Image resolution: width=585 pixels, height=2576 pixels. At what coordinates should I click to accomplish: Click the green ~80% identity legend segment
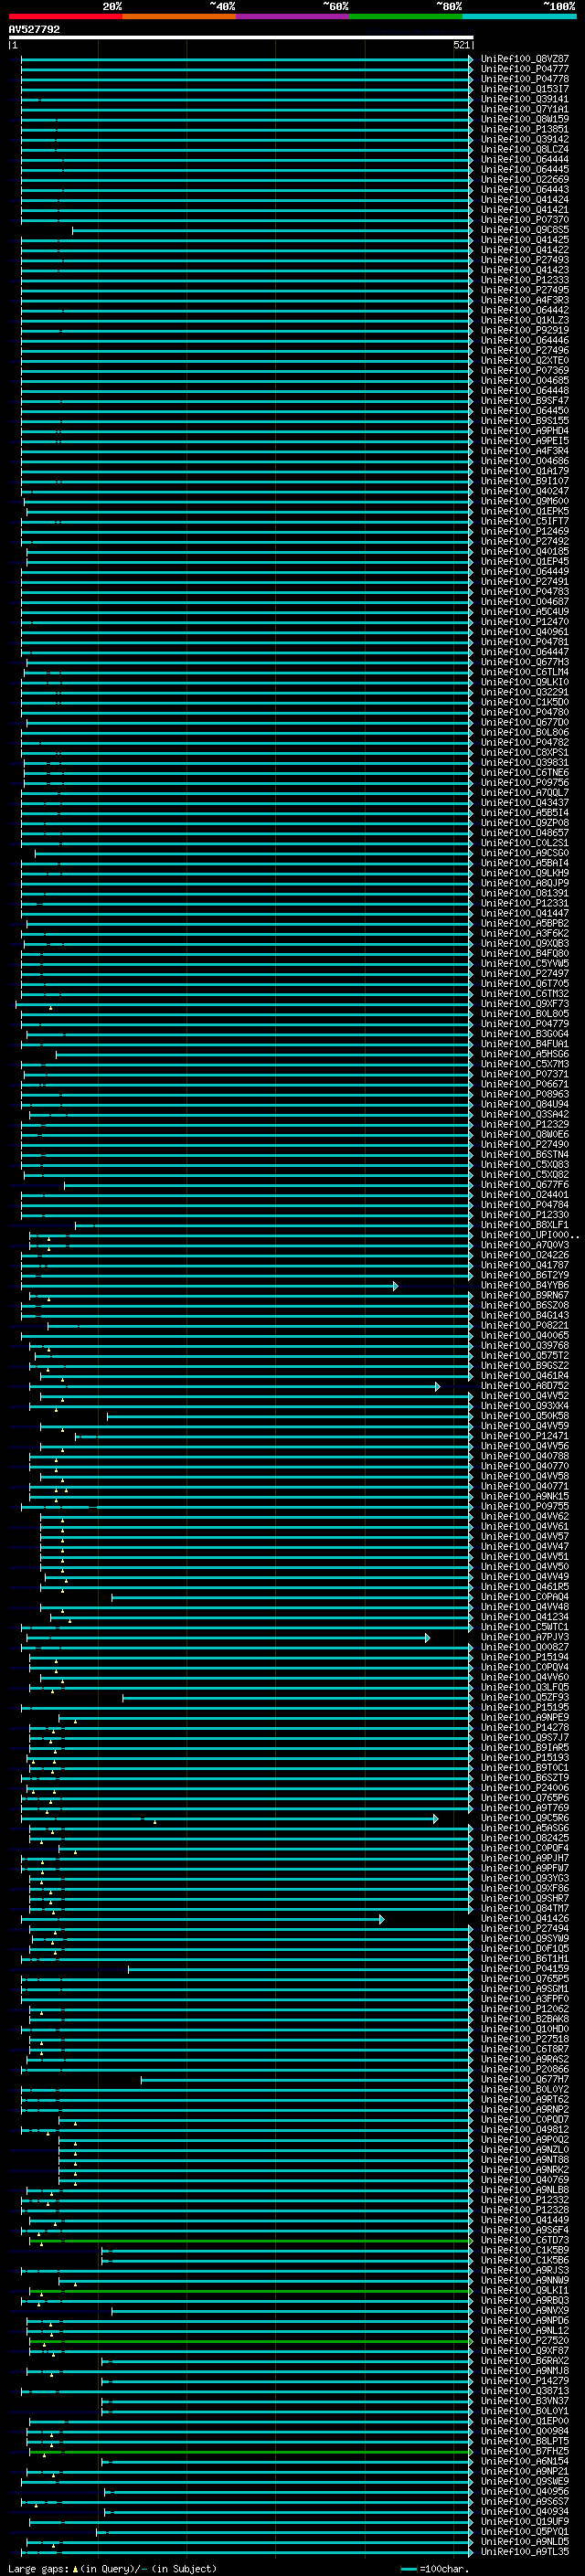406,16
